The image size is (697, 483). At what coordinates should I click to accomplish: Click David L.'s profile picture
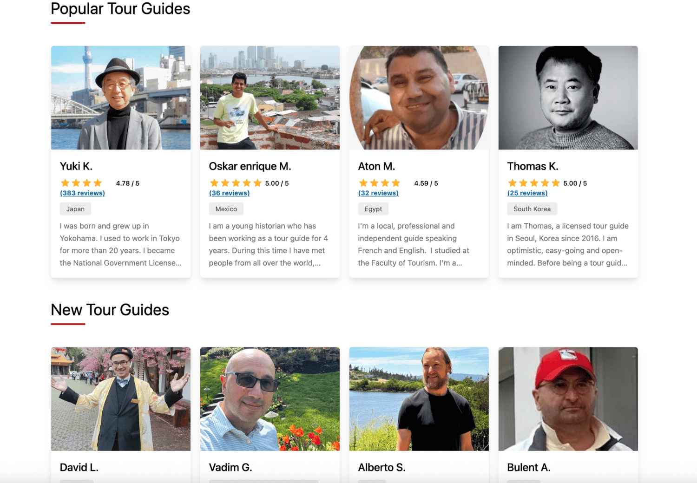point(120,398)
